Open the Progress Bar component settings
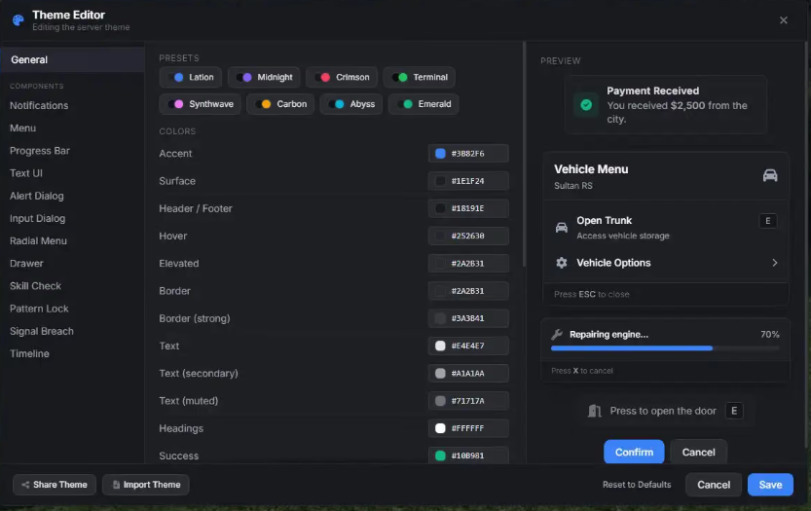The image size is (811, 511). (39, 151)
